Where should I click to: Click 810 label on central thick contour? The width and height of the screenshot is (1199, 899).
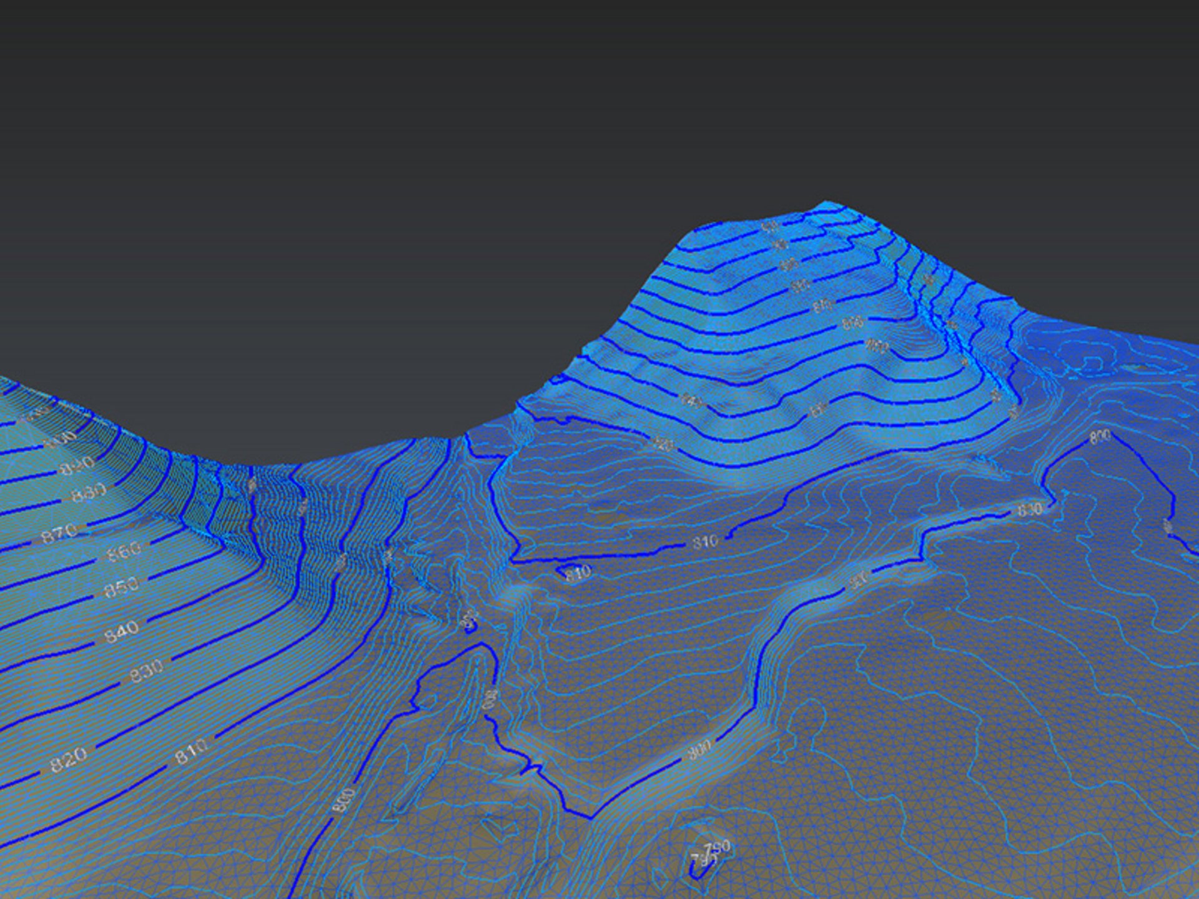point(704,542)
